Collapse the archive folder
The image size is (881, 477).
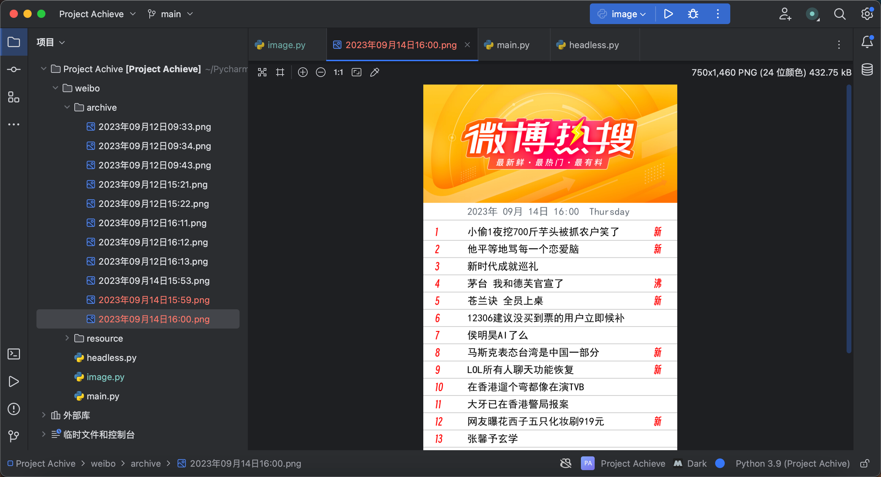[67, 108]
